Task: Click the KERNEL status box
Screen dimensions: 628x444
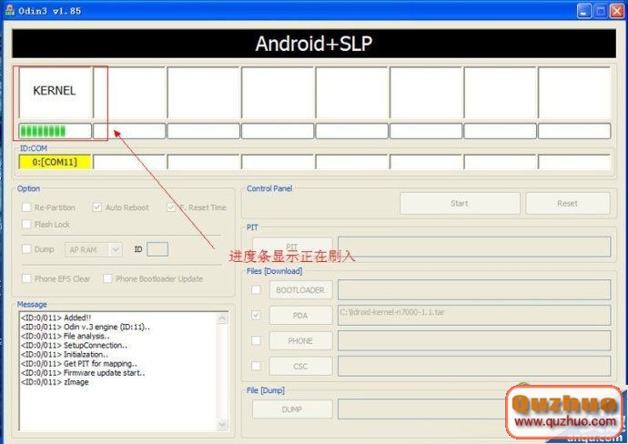Action: tap(56, 92)
